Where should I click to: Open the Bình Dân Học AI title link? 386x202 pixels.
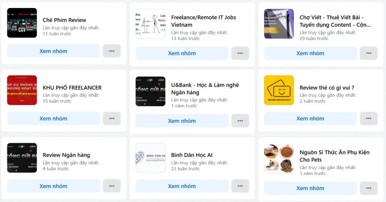pos(192,155)
